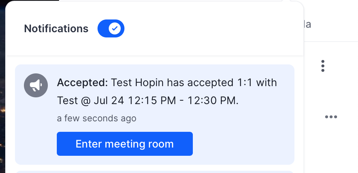This screenshot has height=173, width=358.
Task: Click the white area below the vertical dots icon
Action: (322, 91)
